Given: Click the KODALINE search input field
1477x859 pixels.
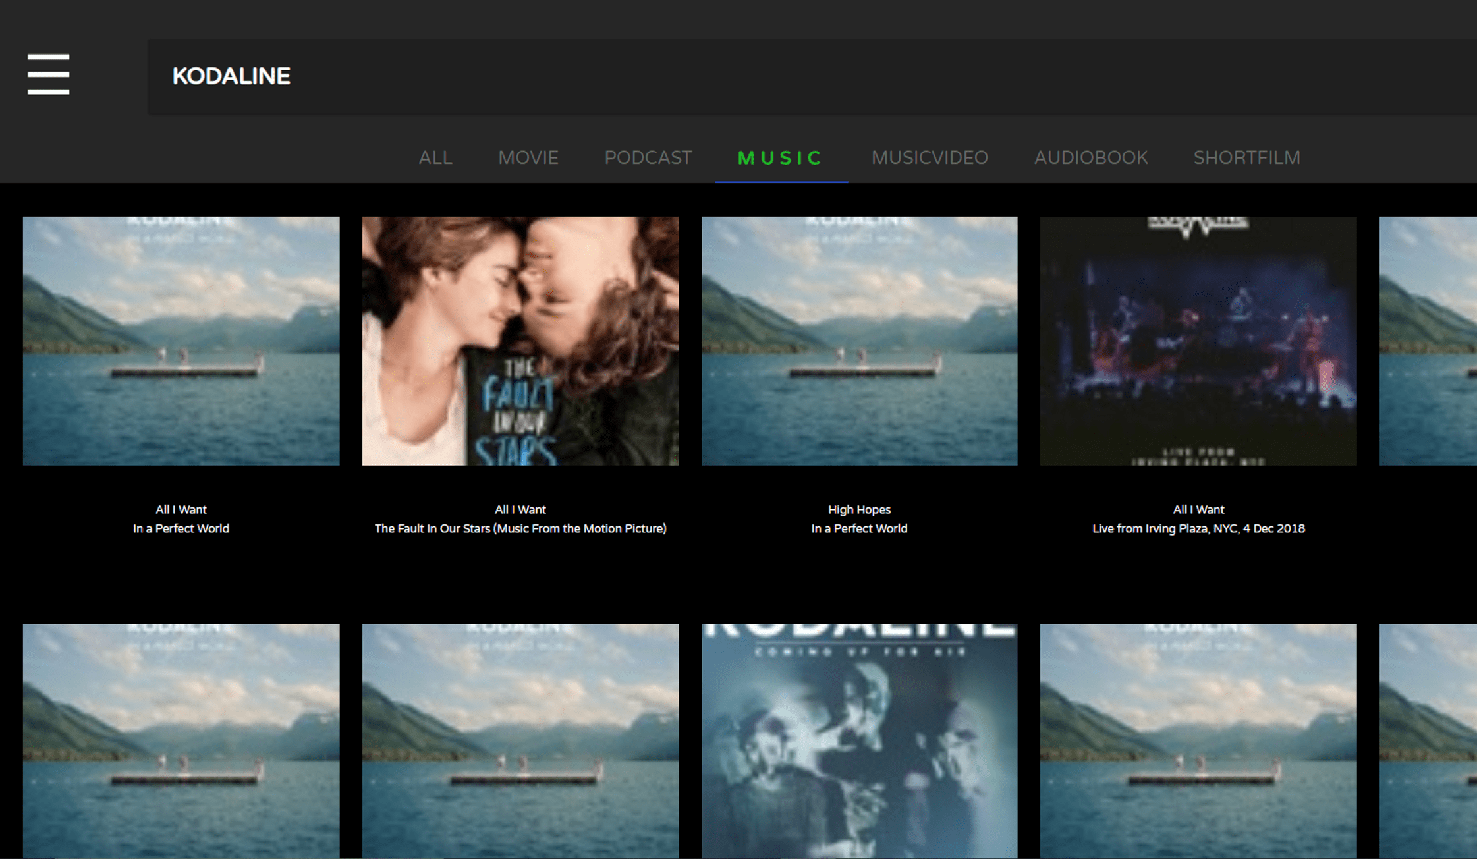Looking at the screenshot, I should [x=461, y=76].
